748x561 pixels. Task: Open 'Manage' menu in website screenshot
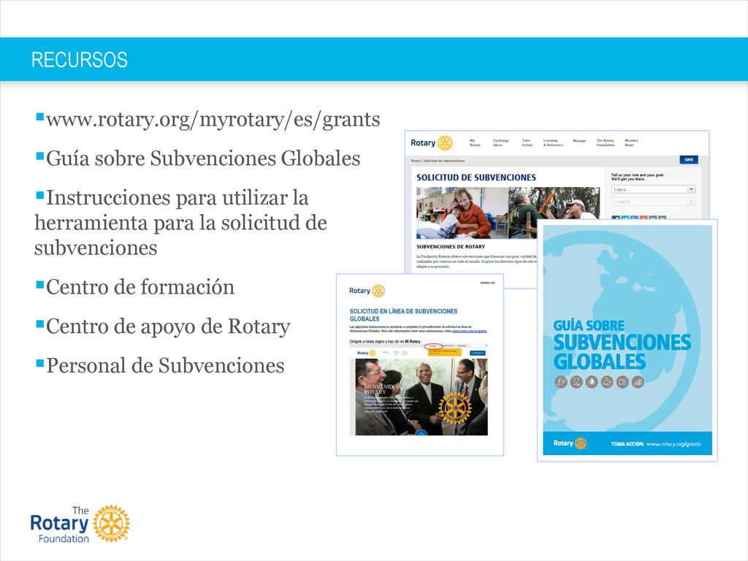pyautogui.click(x=579, y=141)
